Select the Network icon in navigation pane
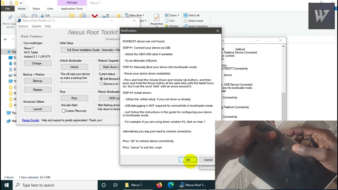The image size is (338, 190). point(8,121)
